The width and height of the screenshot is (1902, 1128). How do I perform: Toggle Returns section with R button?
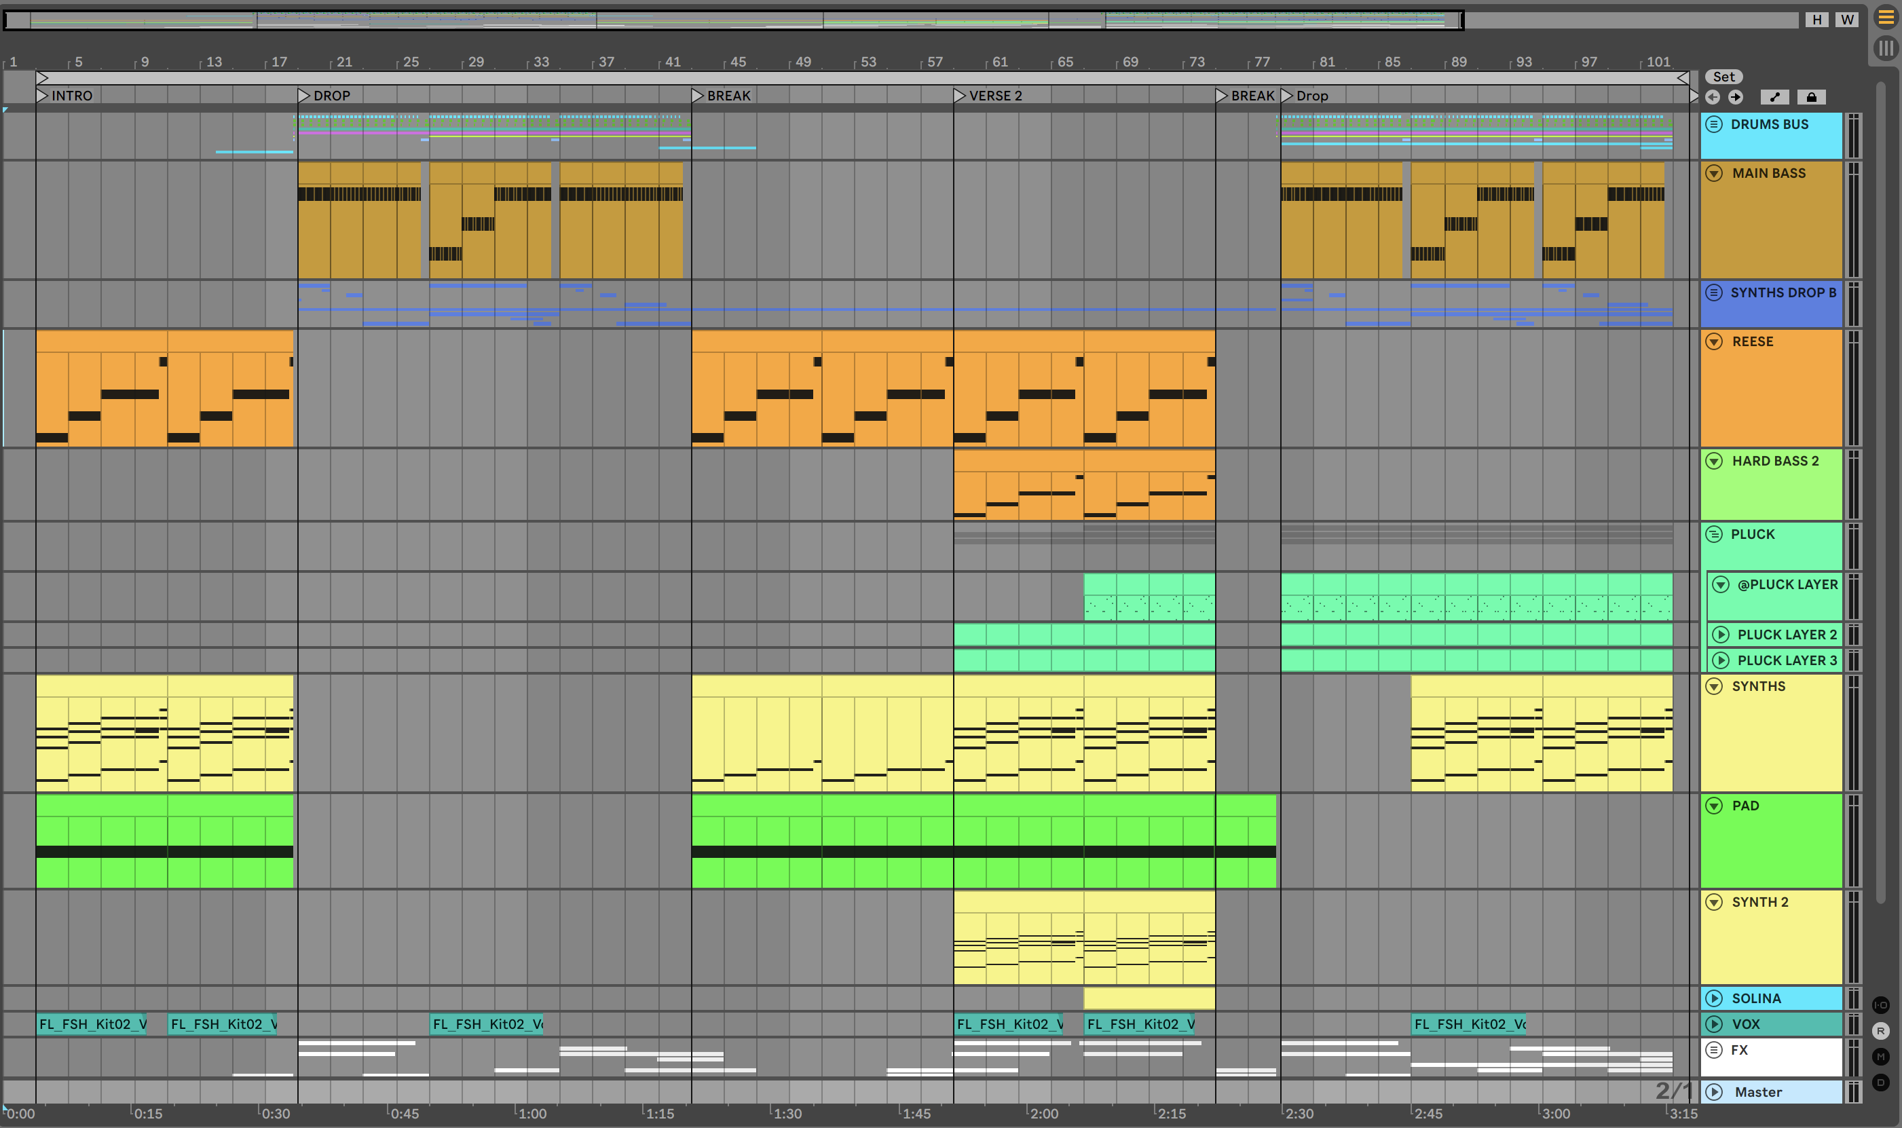(x=1881, y=1031)
